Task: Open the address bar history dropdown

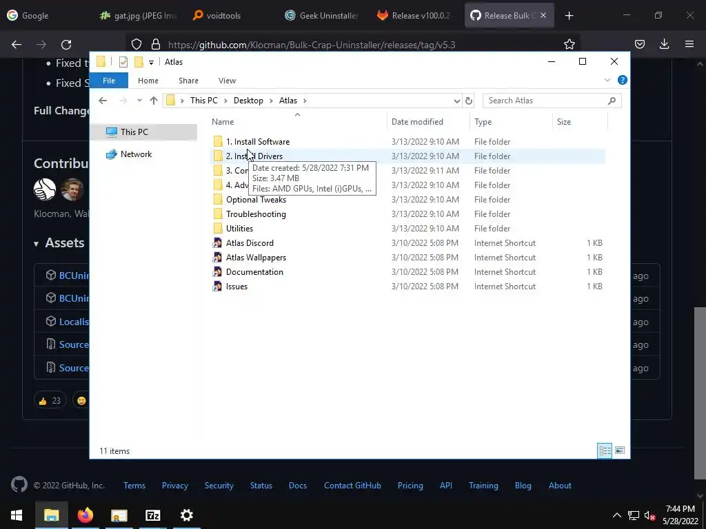Action: (x=456, y=101)
